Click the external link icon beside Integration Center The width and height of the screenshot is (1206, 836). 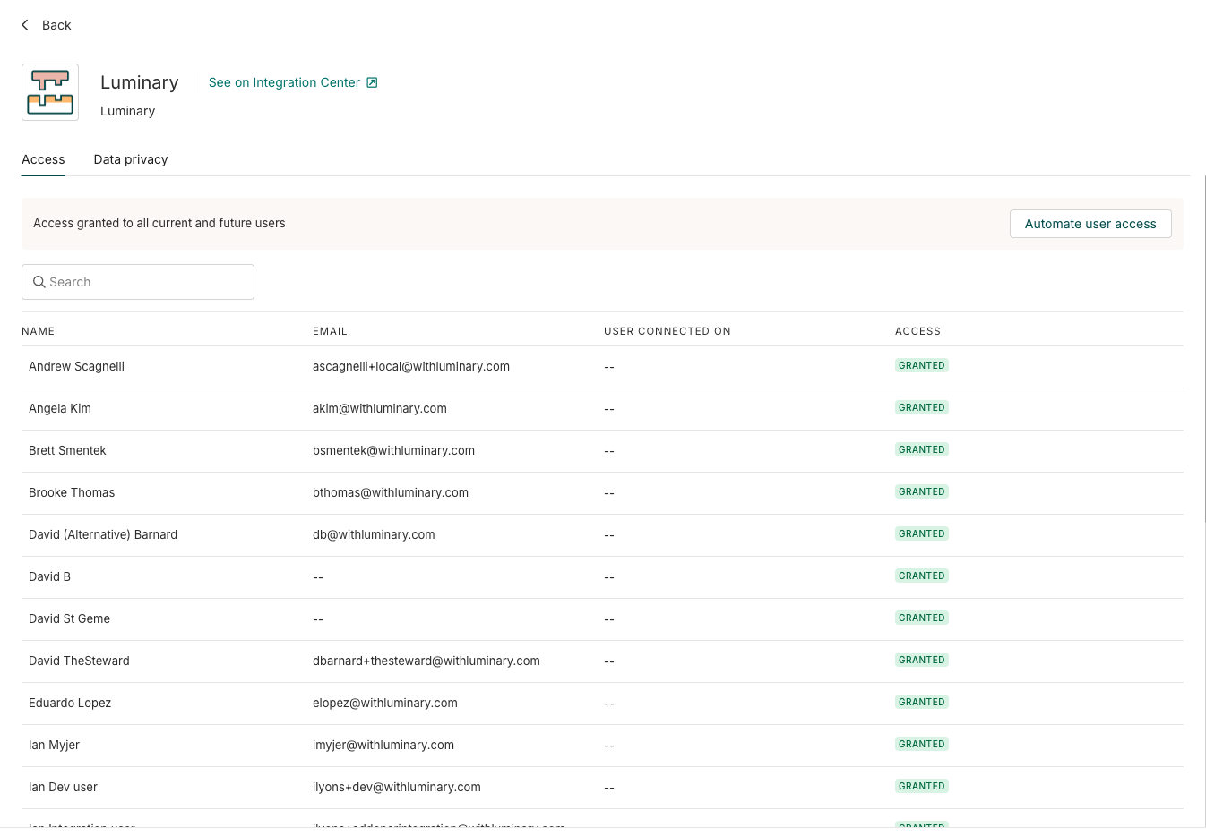tap(372, 82)
